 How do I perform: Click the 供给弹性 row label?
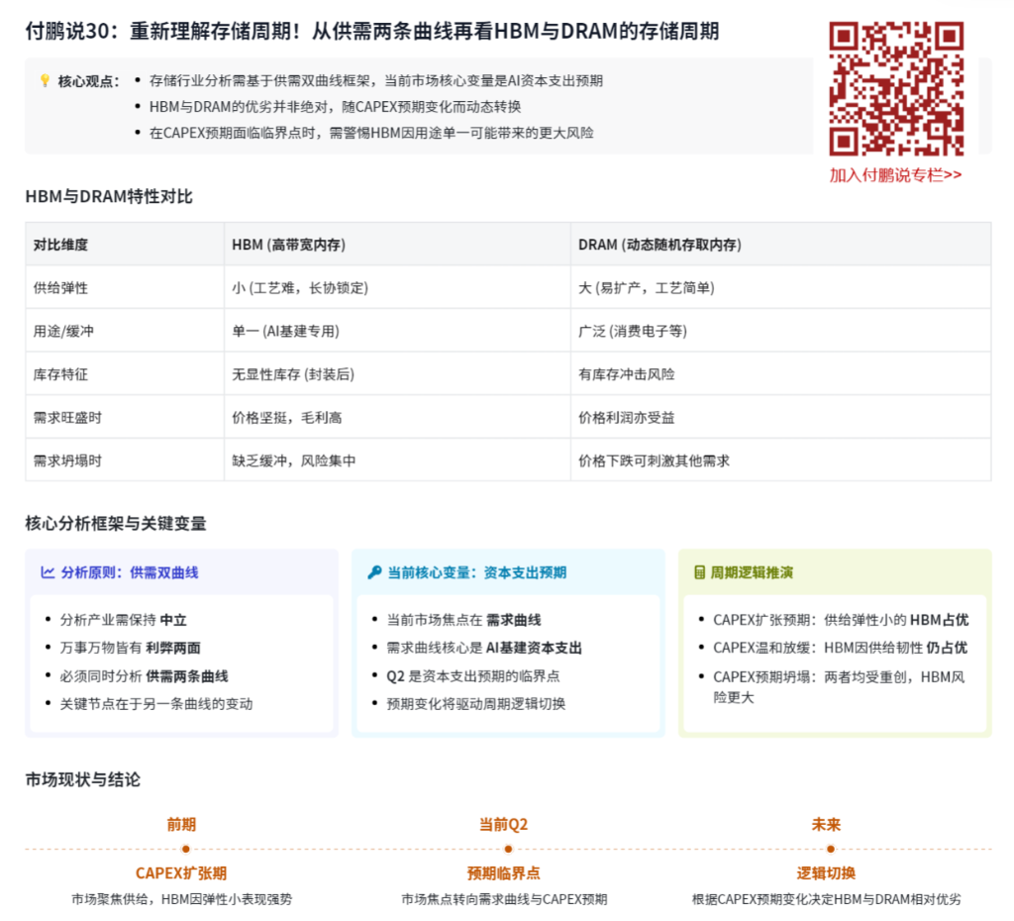click(x=60, y=288)
